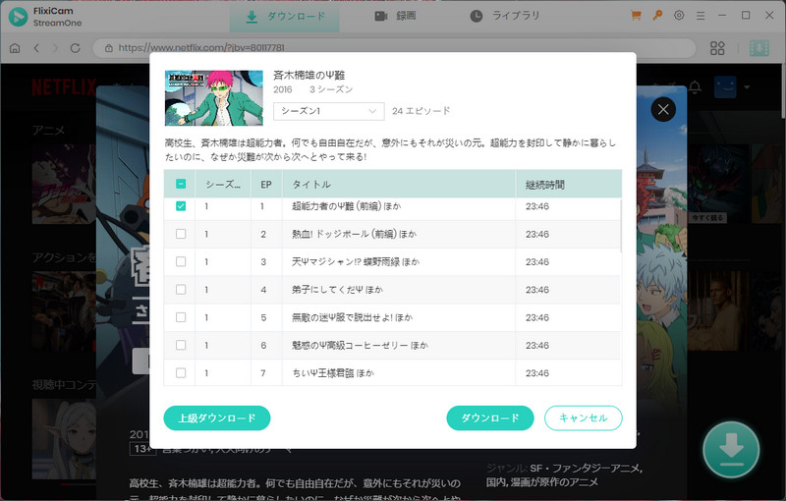Switch to the 録画 tab
The height and width of the screenshot is (501, 786).
(395, 16)
